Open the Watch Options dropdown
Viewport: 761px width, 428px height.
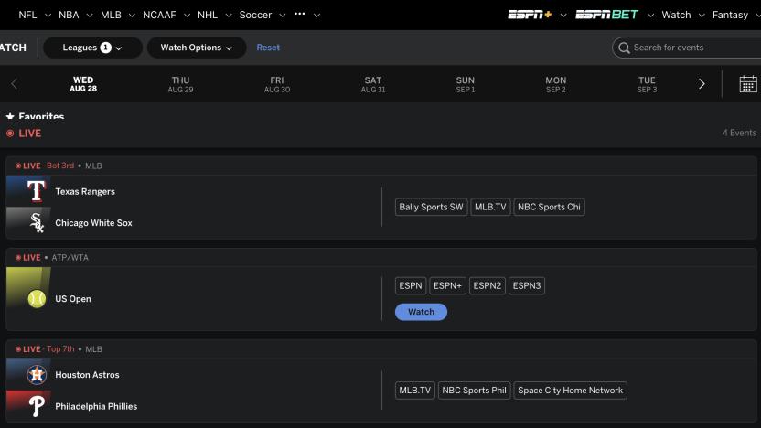(197, 48)
